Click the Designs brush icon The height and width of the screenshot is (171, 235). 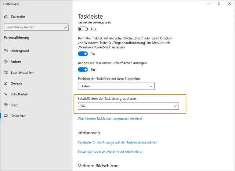pyautogui.click(x=6, y=83)
